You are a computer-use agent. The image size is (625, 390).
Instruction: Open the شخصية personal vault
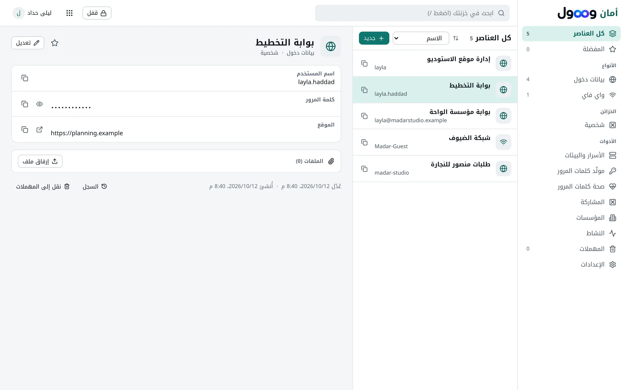[x=571, y=125]
